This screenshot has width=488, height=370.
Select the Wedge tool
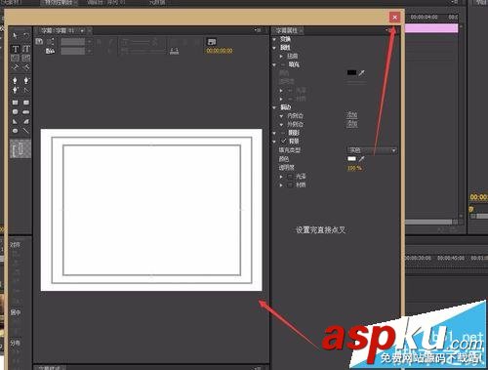pos(15,121)
